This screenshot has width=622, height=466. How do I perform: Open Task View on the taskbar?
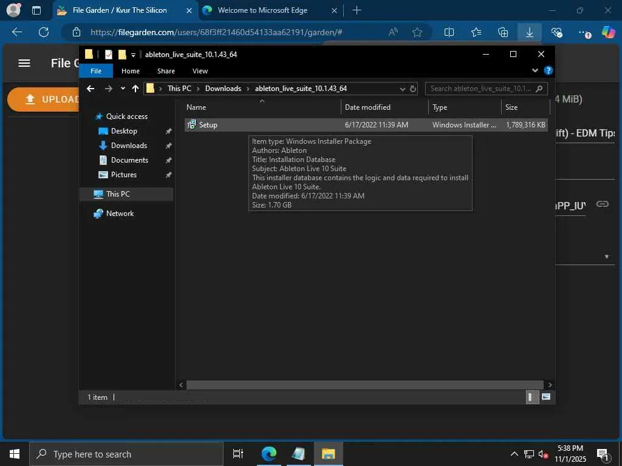238,454
